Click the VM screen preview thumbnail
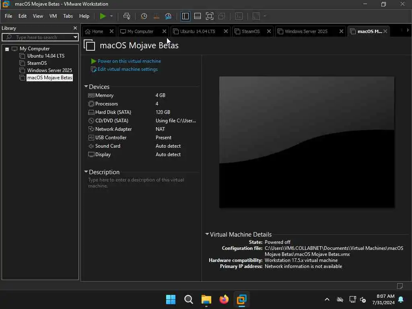 (x=307, y=142)
